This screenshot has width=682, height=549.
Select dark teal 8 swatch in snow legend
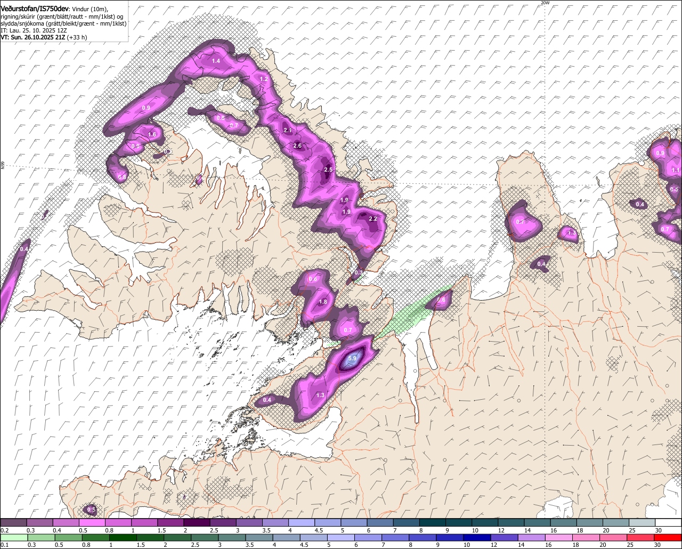(x=433, y=522)
